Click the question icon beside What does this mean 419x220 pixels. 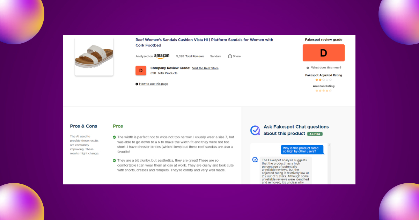click(x=308, y=68)
